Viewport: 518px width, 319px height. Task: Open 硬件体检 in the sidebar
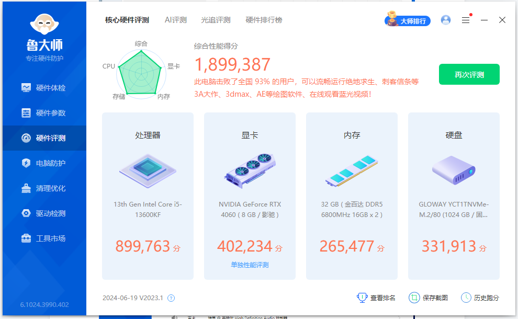pyautogui.click(x=44, y=88)
